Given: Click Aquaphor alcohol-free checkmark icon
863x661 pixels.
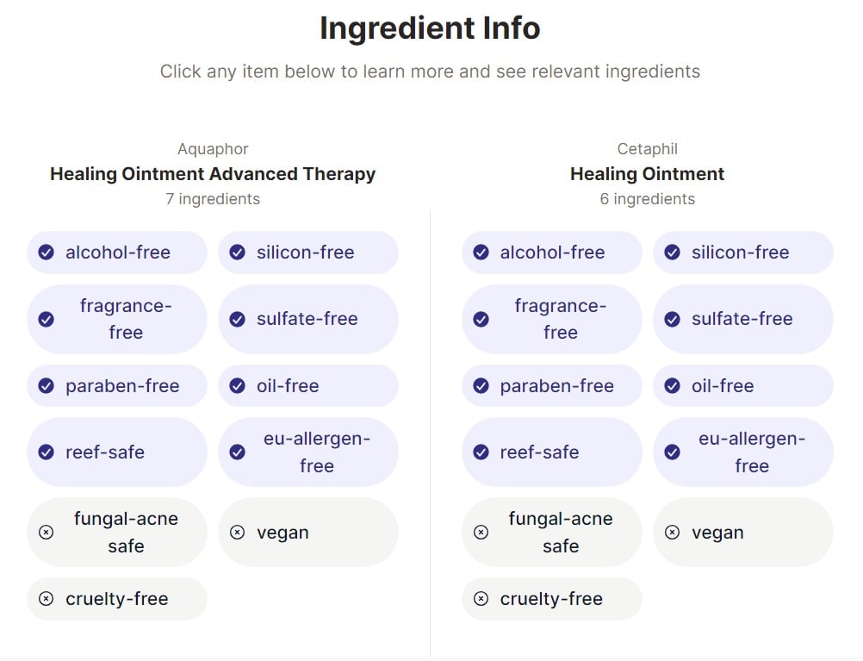Looking at the screenshot, I should [x=47, y=253].
